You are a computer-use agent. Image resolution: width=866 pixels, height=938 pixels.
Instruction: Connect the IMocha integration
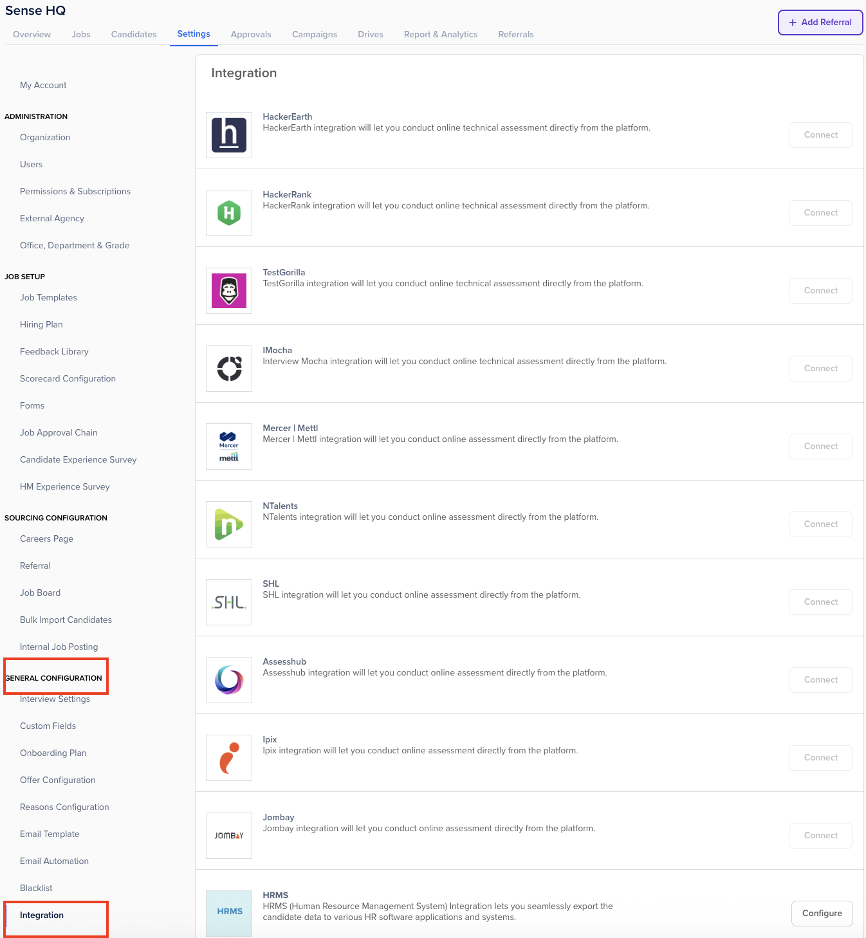(x=821, y=369)
